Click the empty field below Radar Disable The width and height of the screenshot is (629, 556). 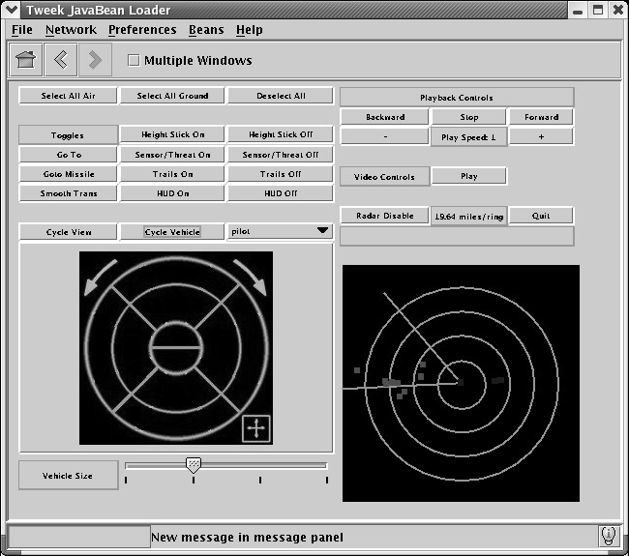(457, 236)
